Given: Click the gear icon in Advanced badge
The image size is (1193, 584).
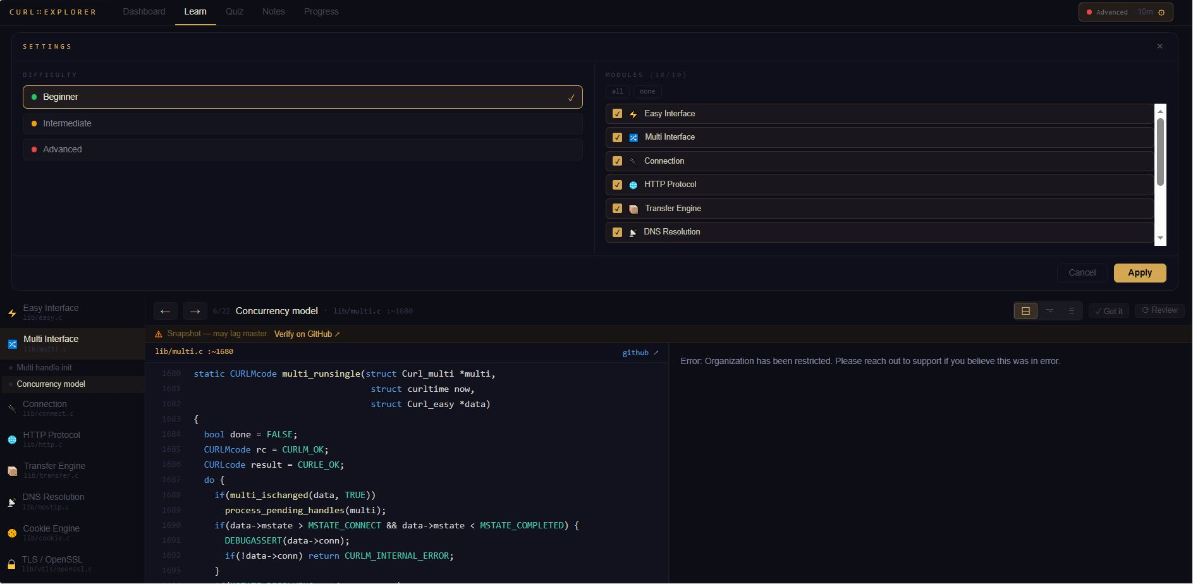Looking at the screenshot, I should click(x=1161, y=12).
